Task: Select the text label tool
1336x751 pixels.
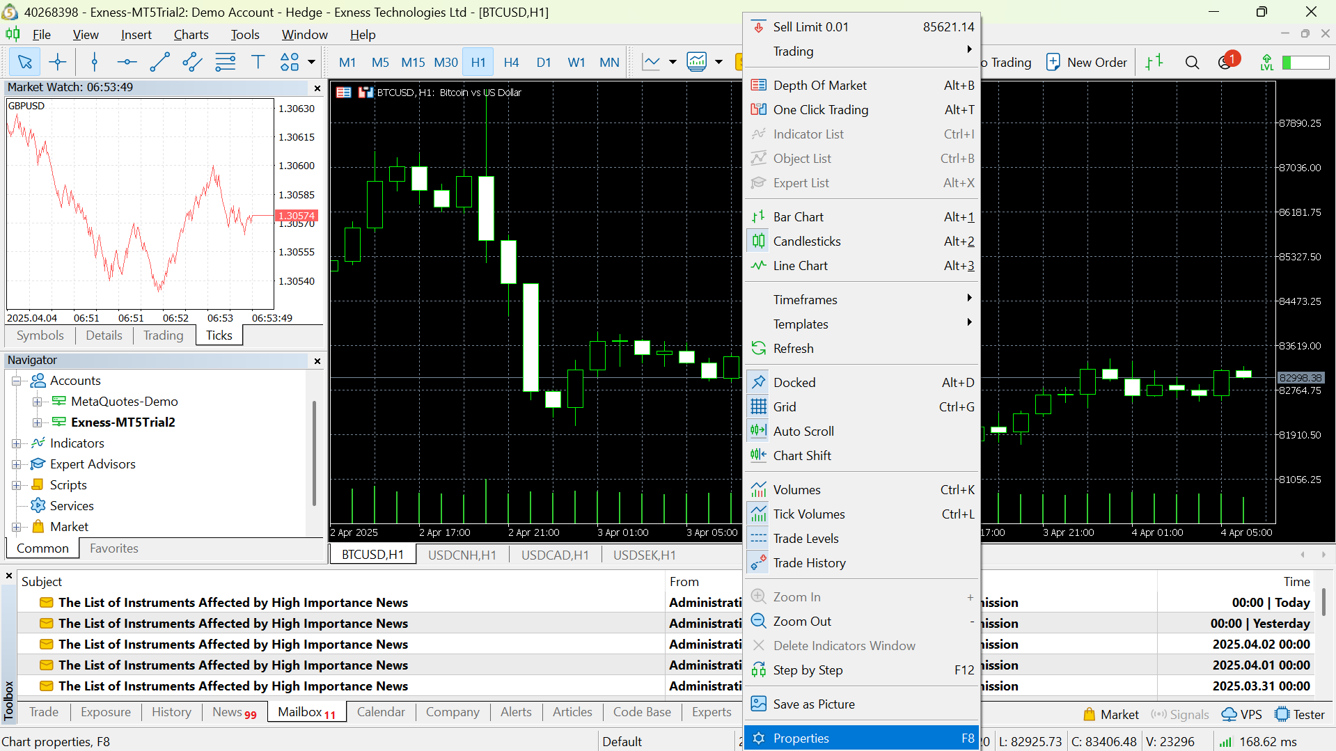Action: [258, 62]
